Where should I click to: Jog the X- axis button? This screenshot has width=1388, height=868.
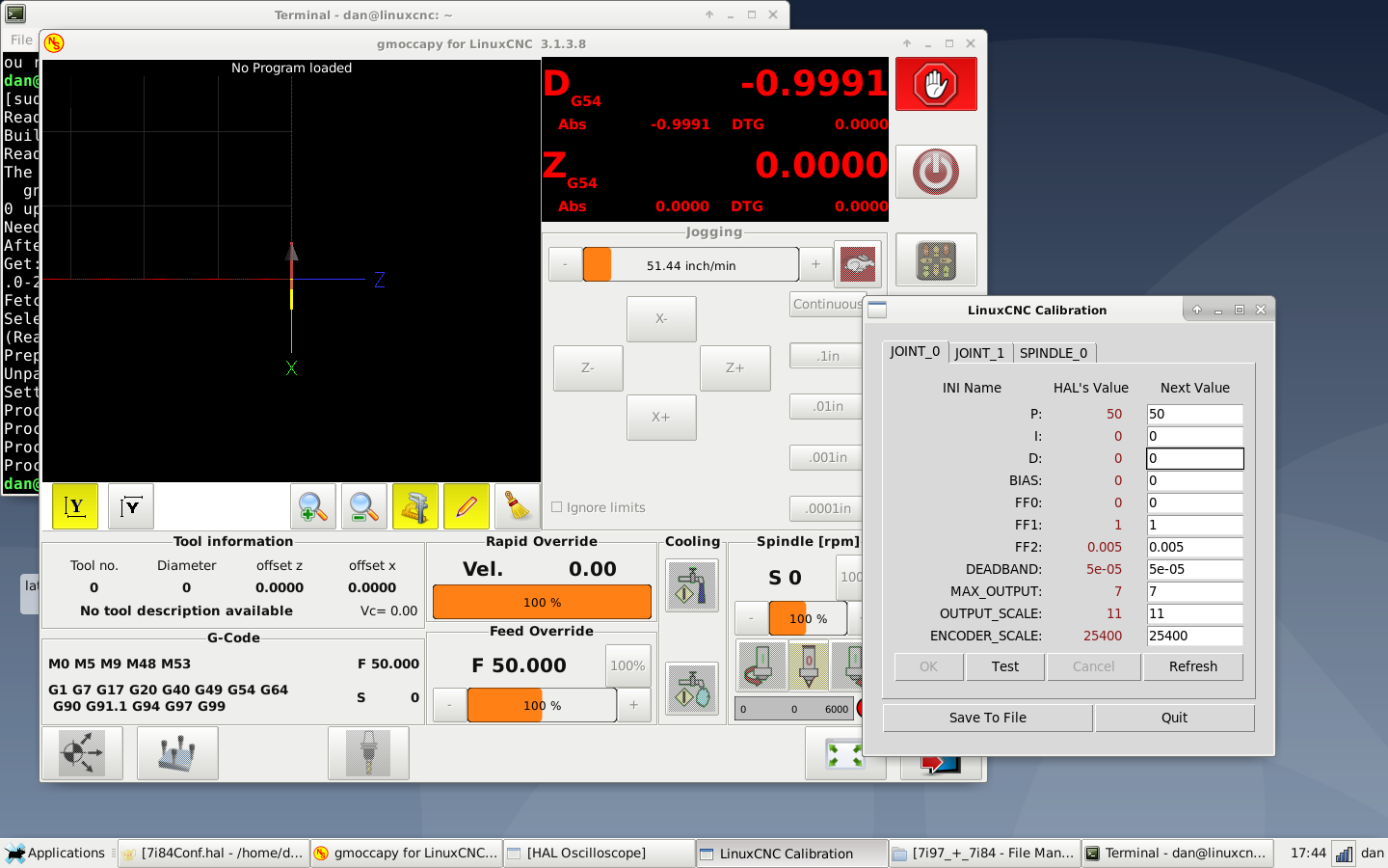point(661,318)
